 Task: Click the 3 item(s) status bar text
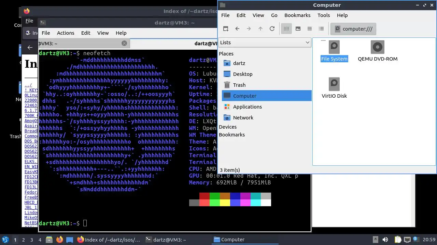tap(230, 170)
